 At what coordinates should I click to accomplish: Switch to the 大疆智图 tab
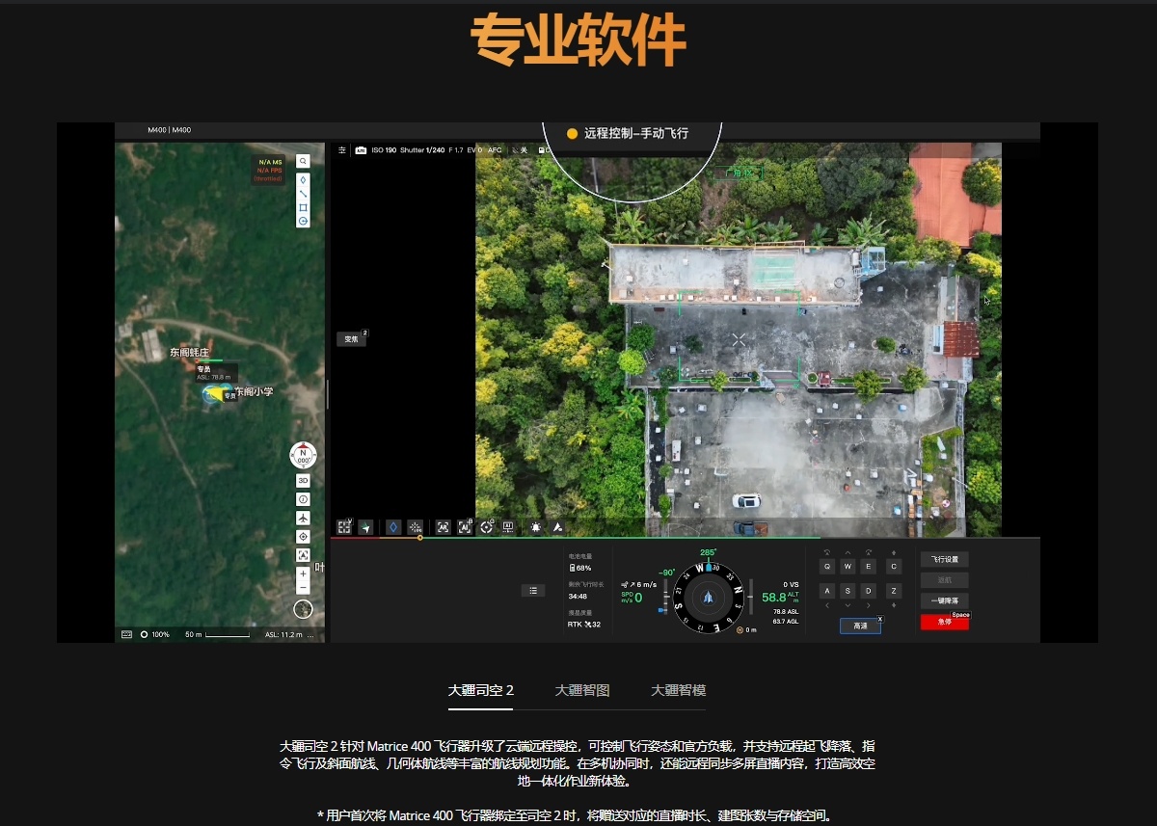point(581,690)
